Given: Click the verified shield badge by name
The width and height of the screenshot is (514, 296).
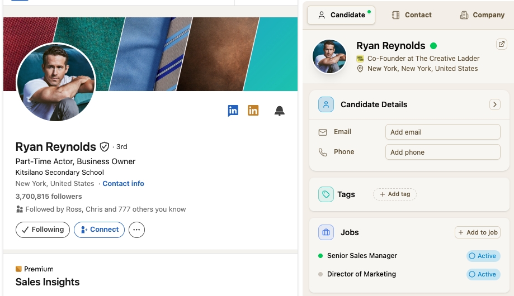Looking at the screenshot, I should point(104,147).
